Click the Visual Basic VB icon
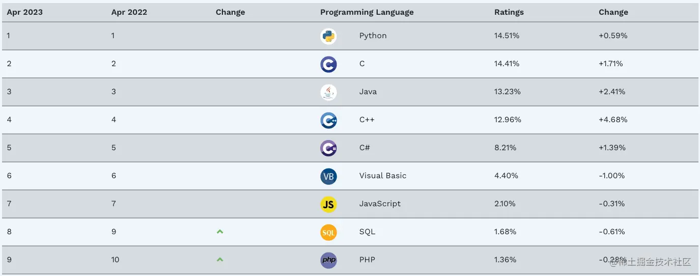 point(328,176)
